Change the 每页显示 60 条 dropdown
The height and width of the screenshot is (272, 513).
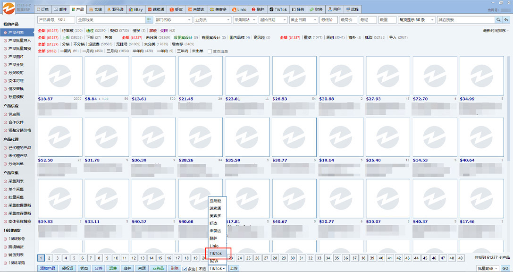(416, 20)
